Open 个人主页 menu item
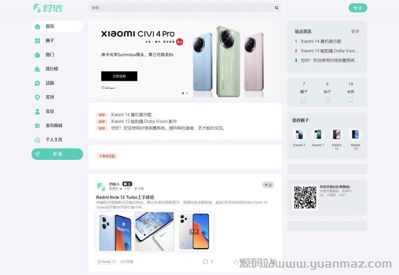399x275 pixels. 58,140
